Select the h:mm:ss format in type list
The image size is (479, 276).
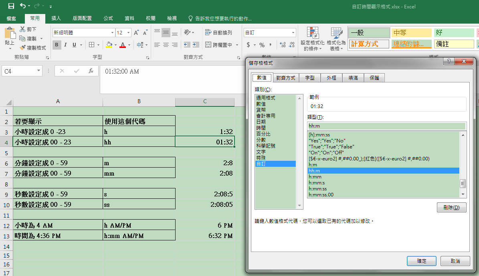pos(383,189)
